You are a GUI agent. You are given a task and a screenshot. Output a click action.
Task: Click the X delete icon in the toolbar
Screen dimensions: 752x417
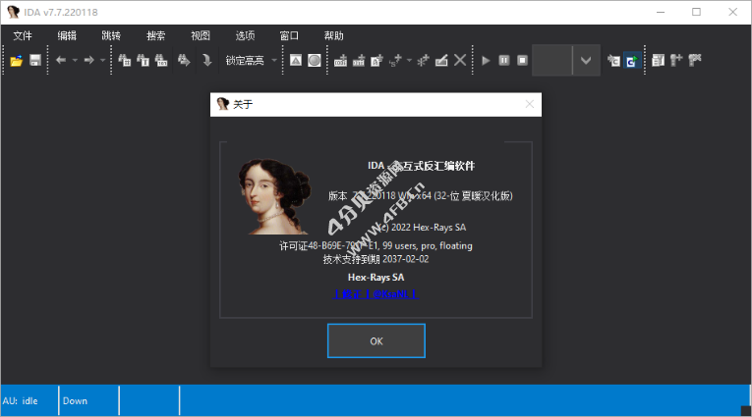coord(460,60)
